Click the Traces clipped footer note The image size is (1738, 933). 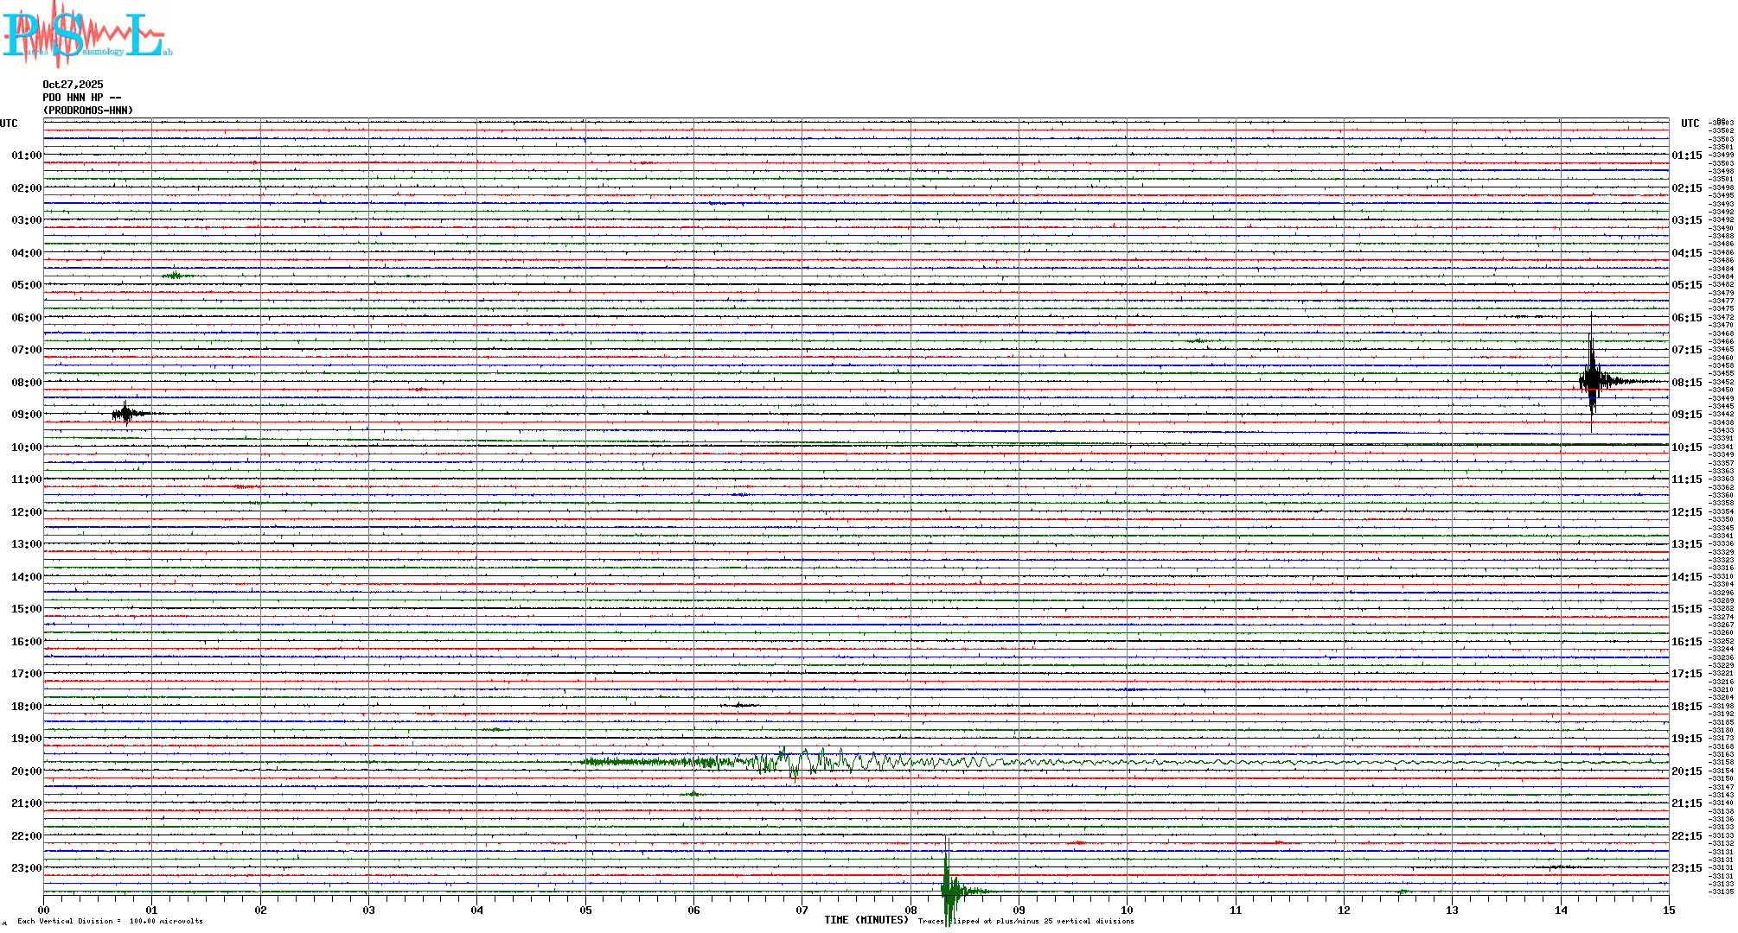(x=1026, y=921)
